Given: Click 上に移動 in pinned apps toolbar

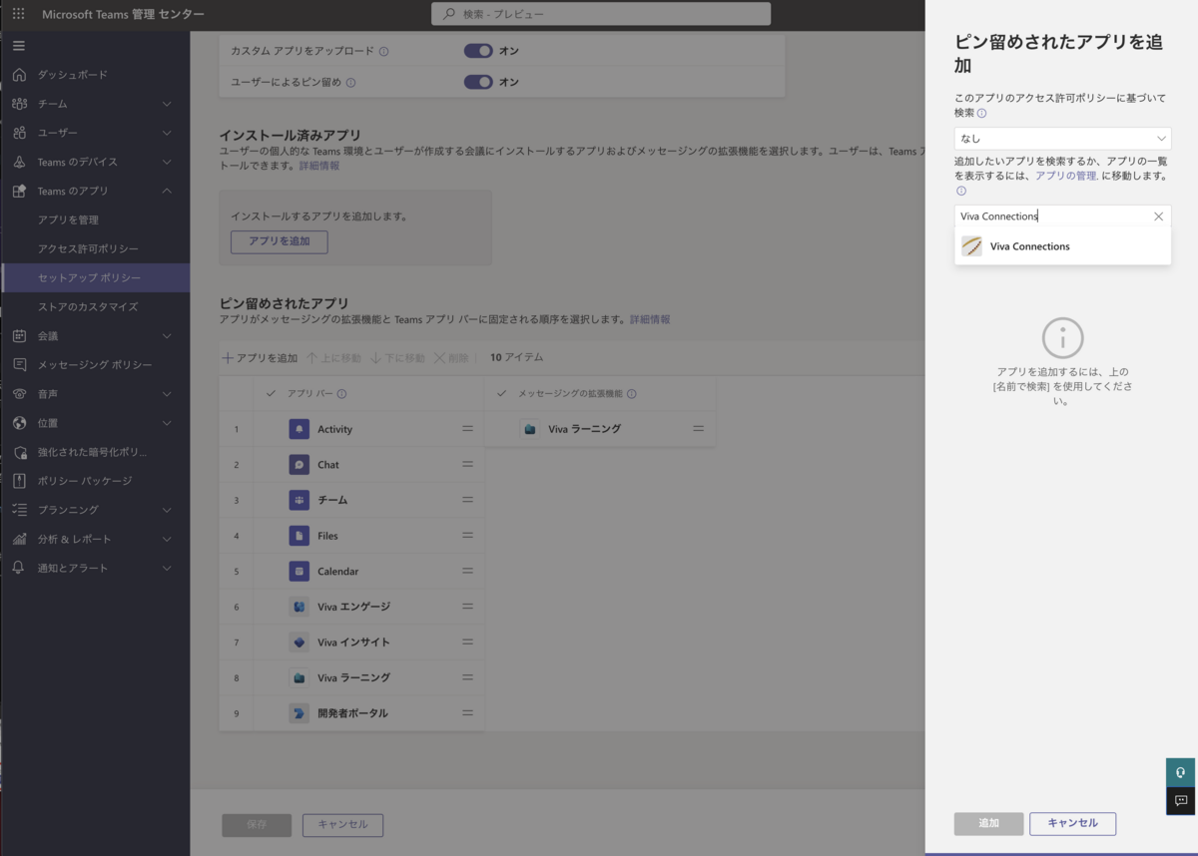Looking at the screenshot, I should point(334,358).
